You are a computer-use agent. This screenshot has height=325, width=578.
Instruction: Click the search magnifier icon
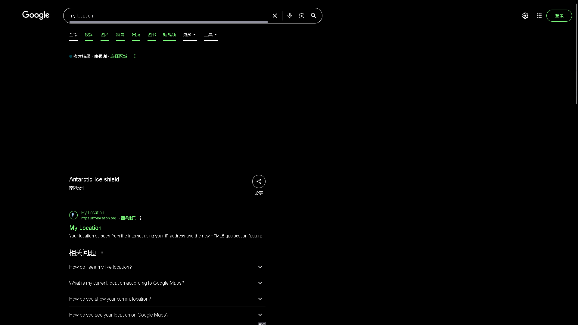coord(314,16)
